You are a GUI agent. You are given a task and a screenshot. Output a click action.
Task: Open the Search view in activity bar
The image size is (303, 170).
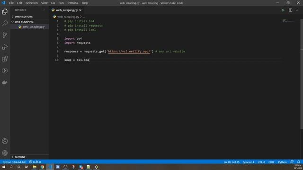(x=5, y=23)
